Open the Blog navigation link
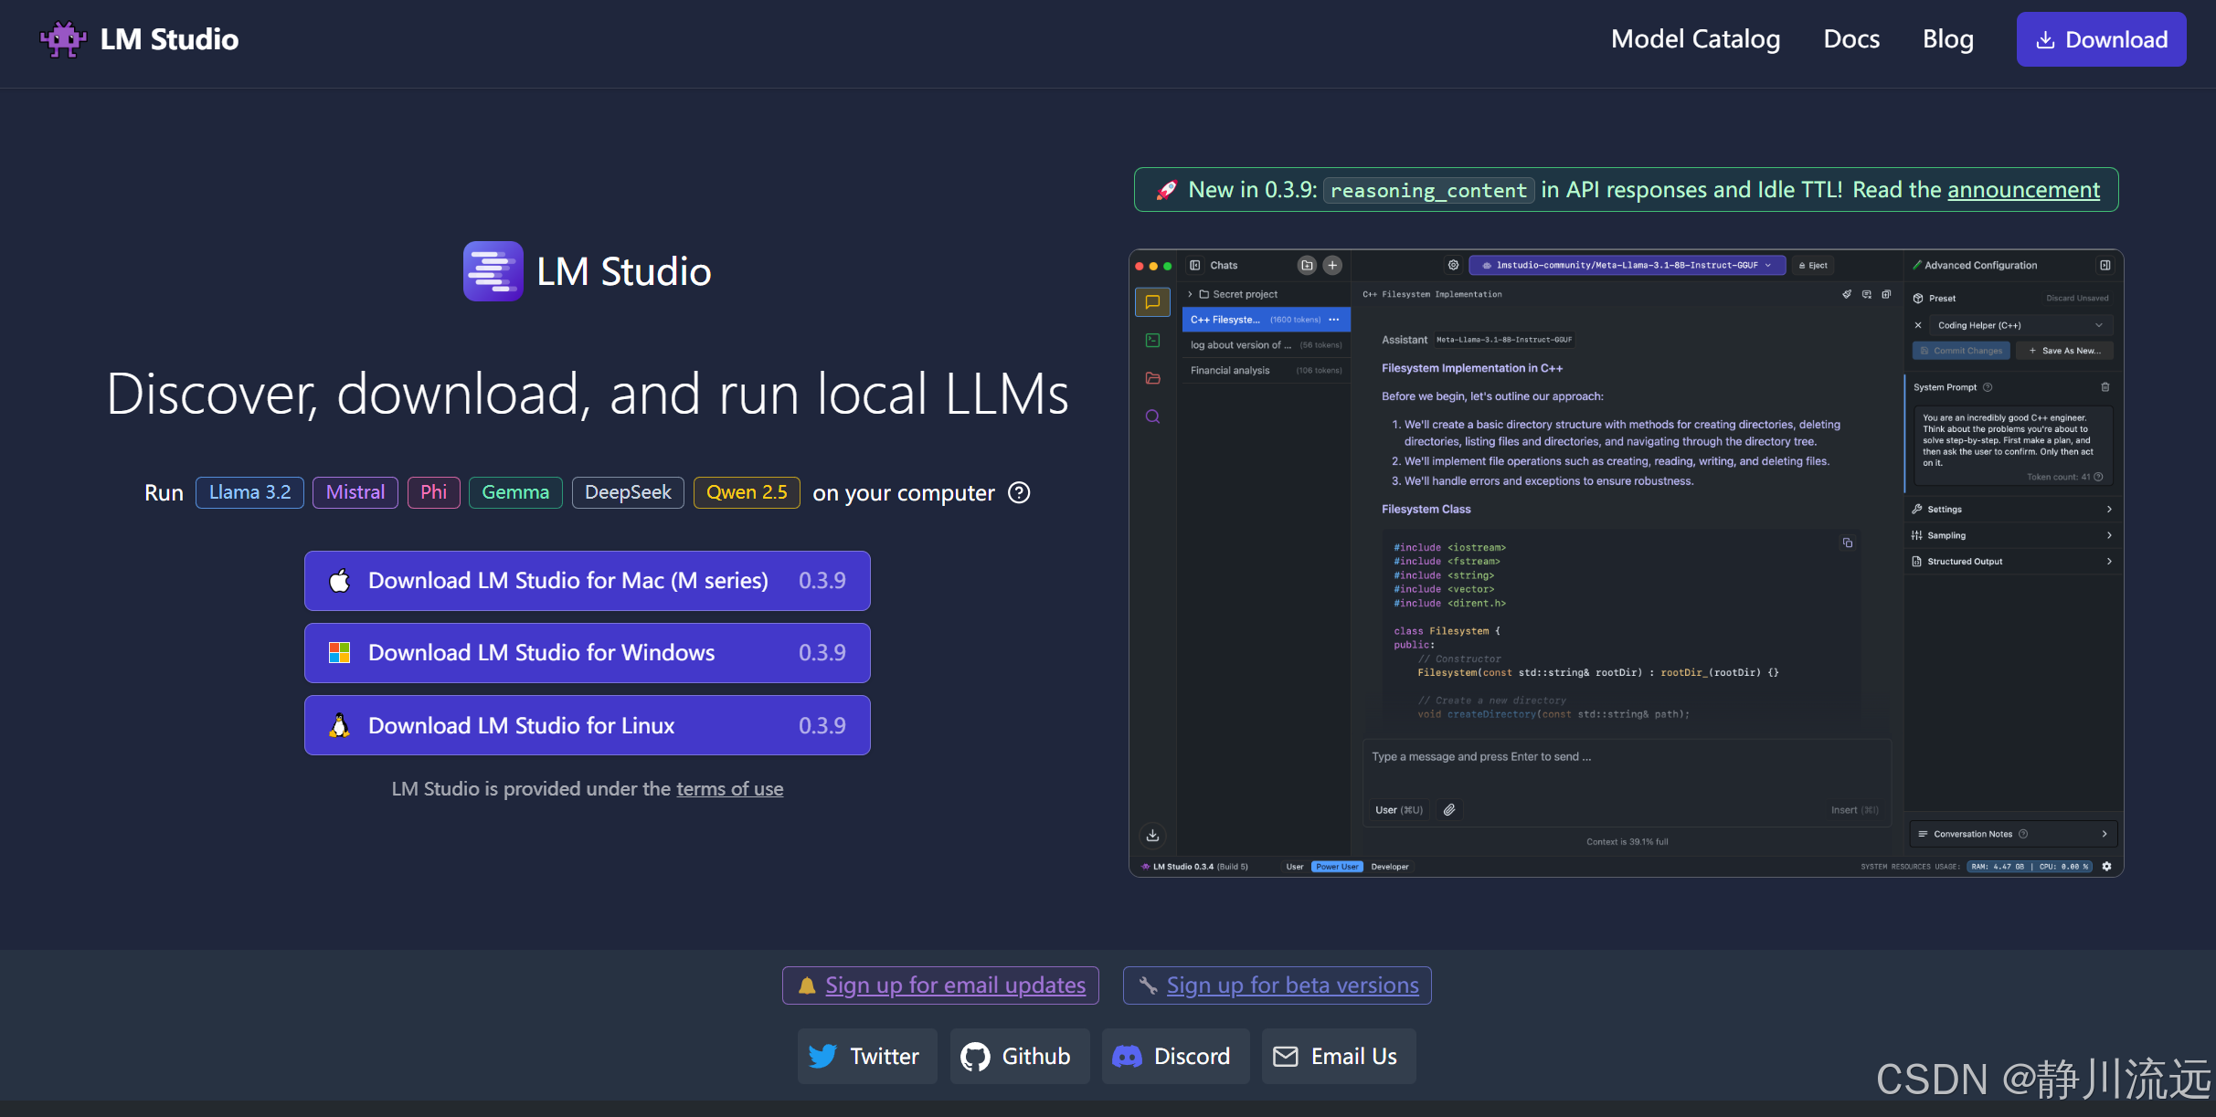This screenshot has width=2216, height=1117. pos(1947,39)
